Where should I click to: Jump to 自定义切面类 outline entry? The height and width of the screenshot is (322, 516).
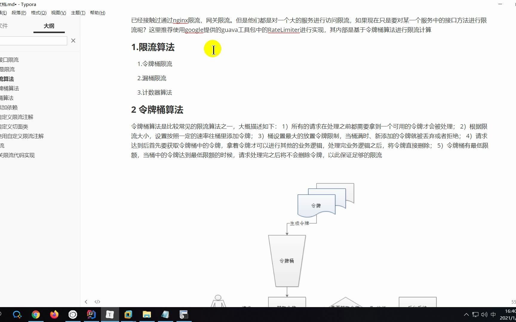pyautogui.click(x=14, y=127)
